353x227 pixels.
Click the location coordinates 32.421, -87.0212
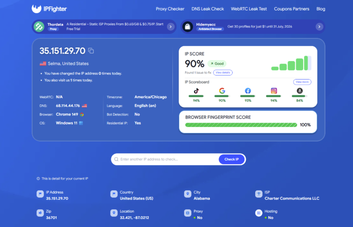click(x=134, y=218)
